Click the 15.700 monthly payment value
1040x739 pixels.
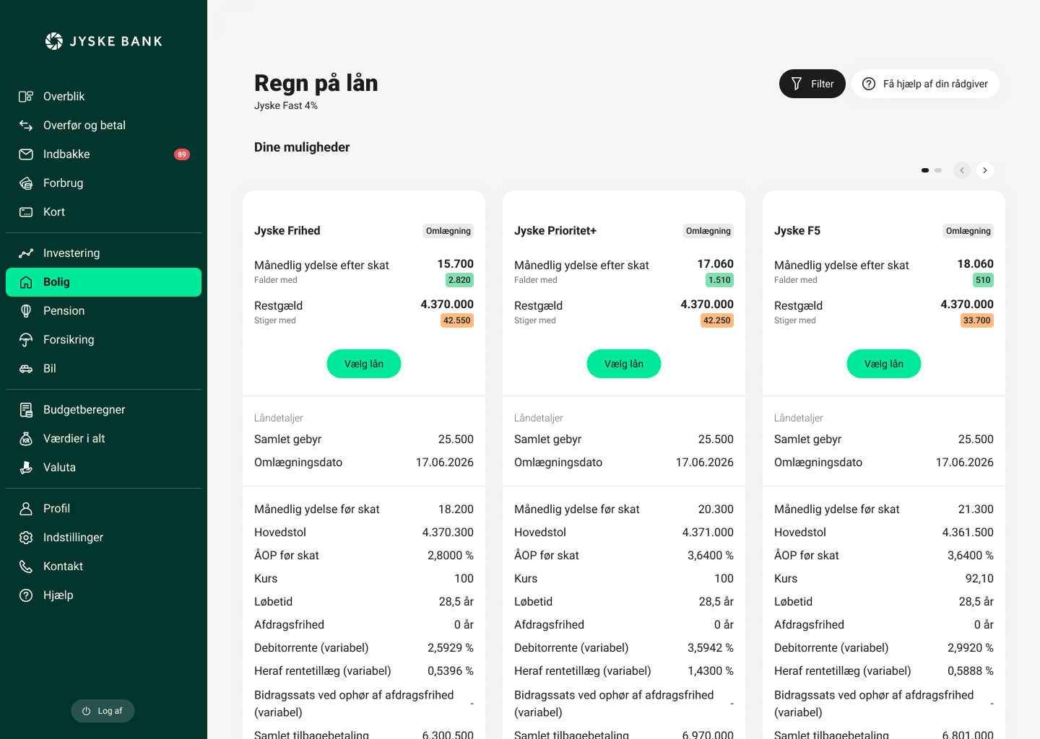(456, 264)
